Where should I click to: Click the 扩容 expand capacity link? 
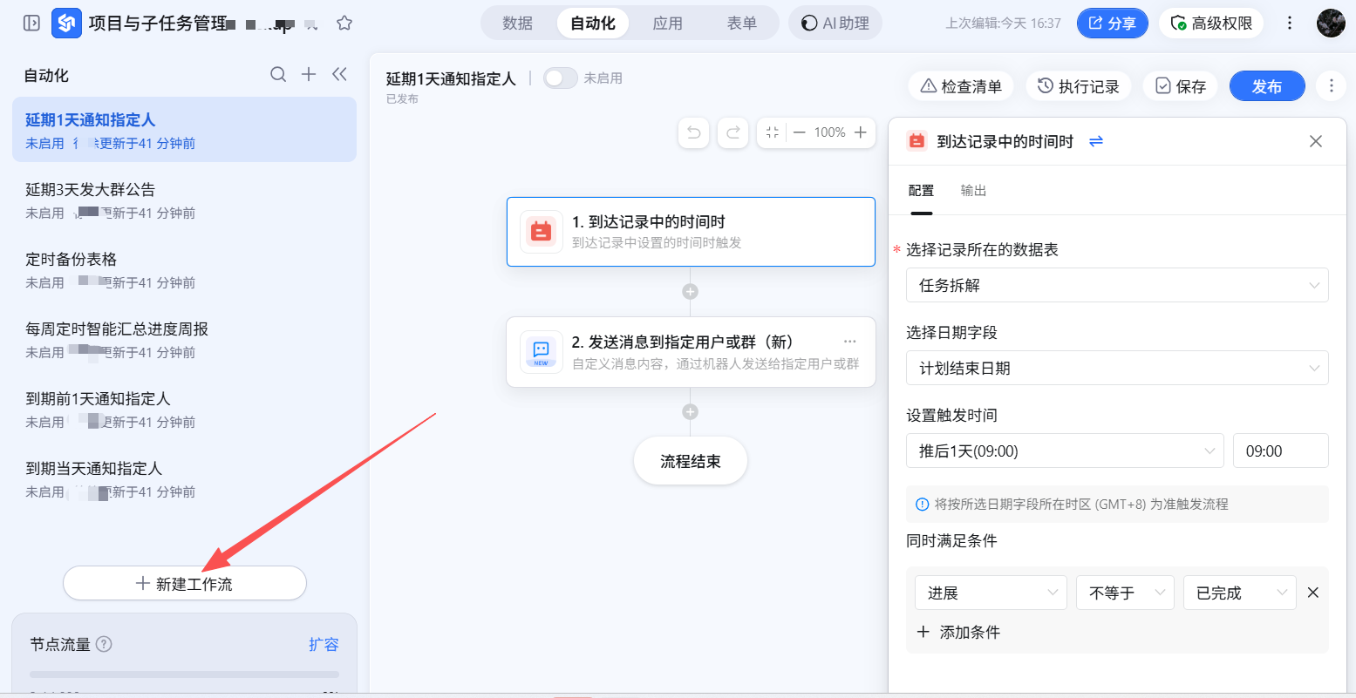coord(324,644)
